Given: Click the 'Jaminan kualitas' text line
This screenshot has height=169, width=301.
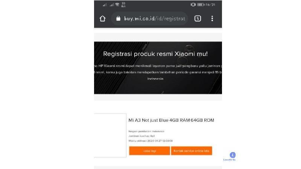Looking at the screenshot, I should [x=141, y=136].
